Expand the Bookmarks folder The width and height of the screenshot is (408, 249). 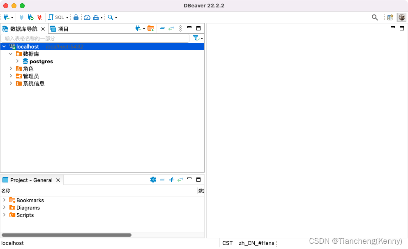4,200
